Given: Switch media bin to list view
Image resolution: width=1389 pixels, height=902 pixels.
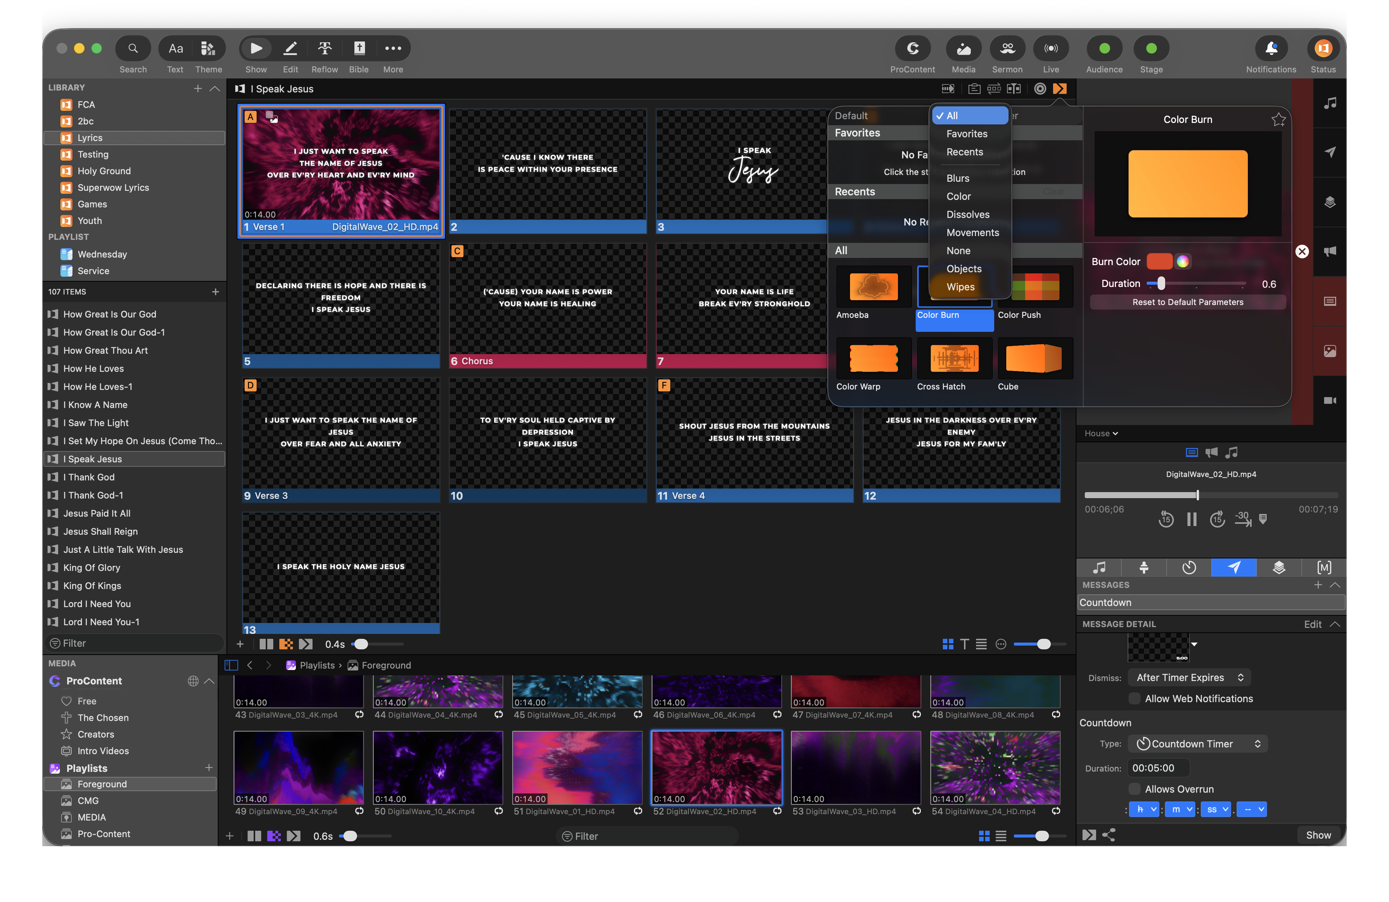Looking at the screenshot, I should (x=1000, y=836).
